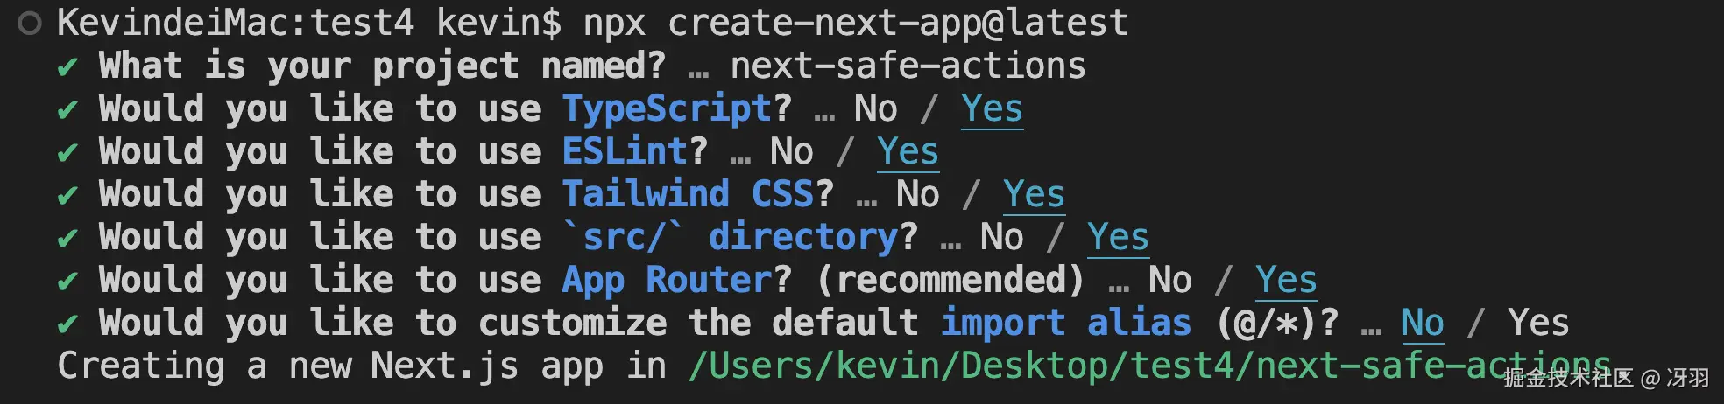Click the green checkmark on the Tailwind CSS row
This screenshot has height=404, width=1724.
pyautogui.click(x=67, y=196)
